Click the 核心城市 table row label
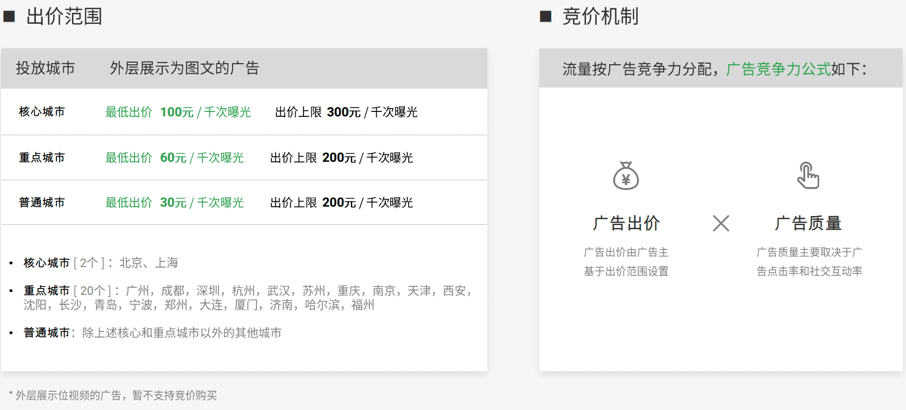The width and height of the screenshot is (906, 410). click(42, 112)
